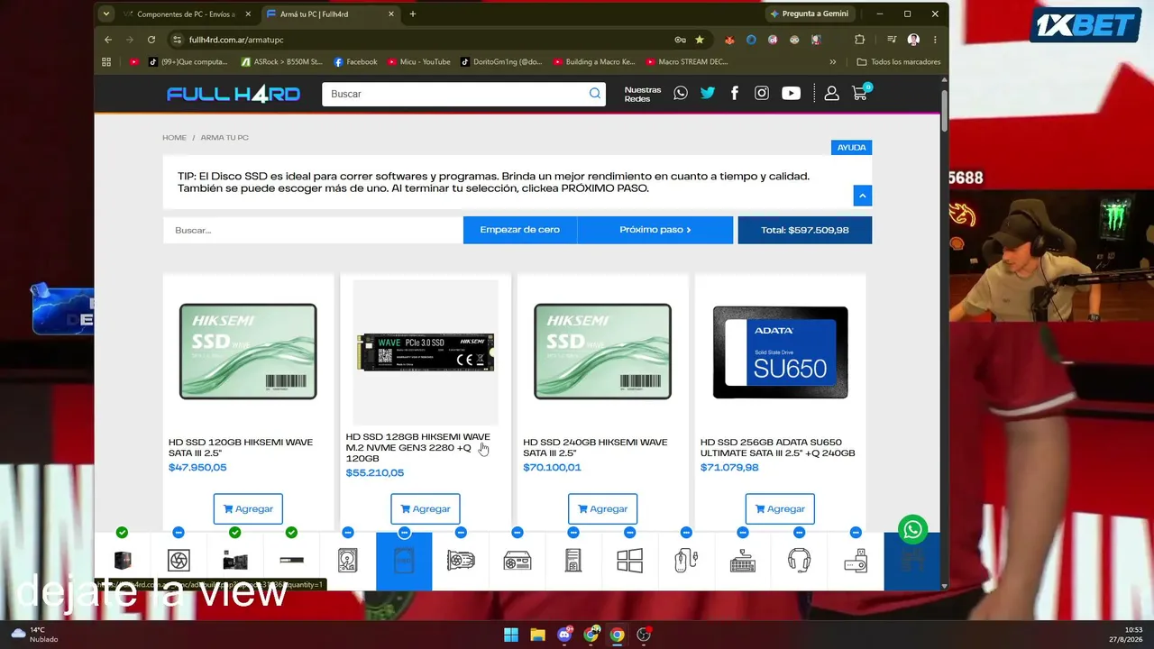Image resolution: width=1154 pixels, height=649 pixels.
Task: Add the 256GB Adata SU650 SSD
Action: coord(780,508)
